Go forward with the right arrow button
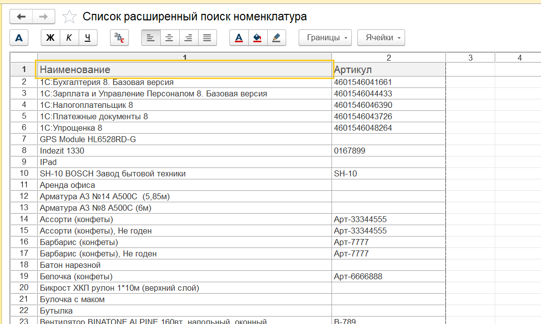Image resolution: width=541 pixels, height=324 pixels. click(x=43, y=16)
